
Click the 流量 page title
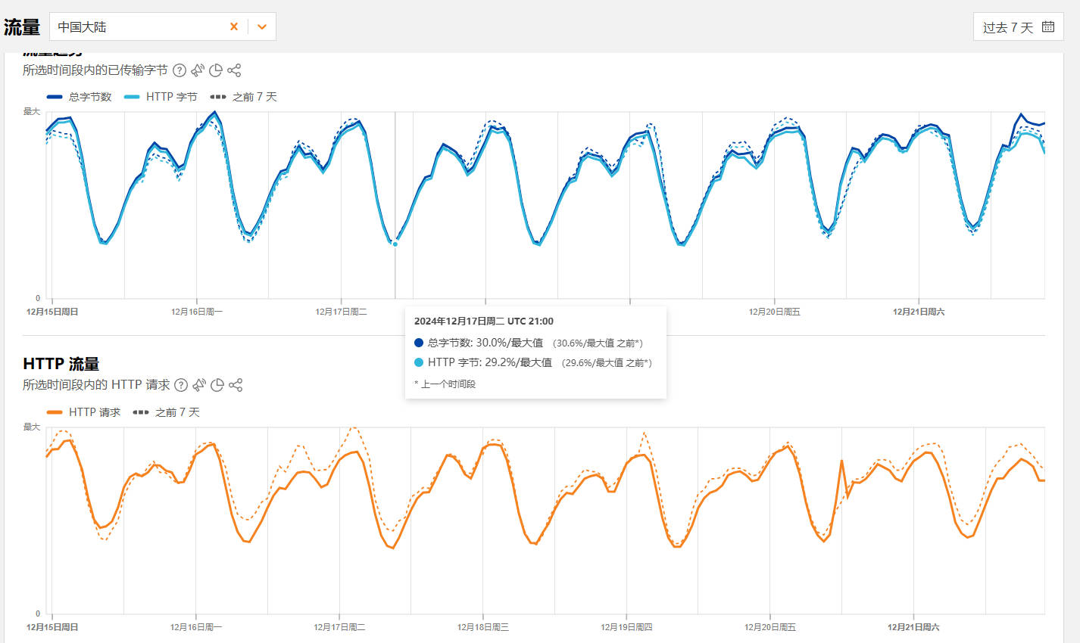(22, 27)
